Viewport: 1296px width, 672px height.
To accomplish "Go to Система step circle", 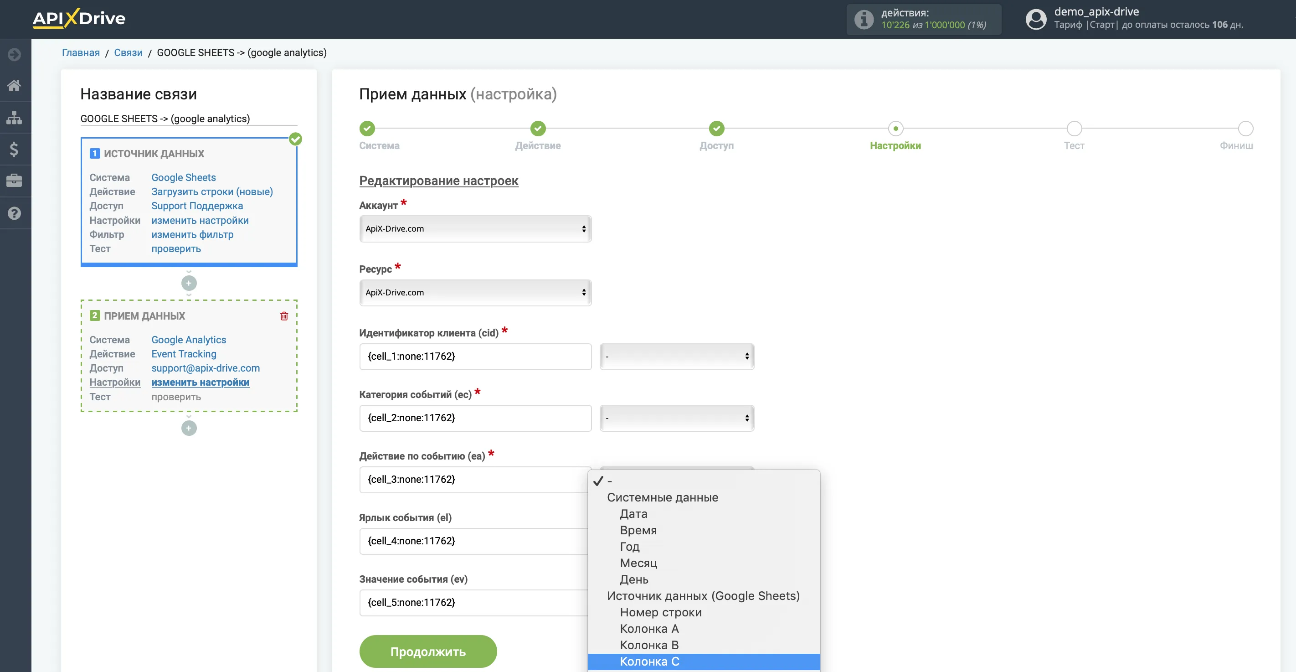I will [x=367, y=129].
